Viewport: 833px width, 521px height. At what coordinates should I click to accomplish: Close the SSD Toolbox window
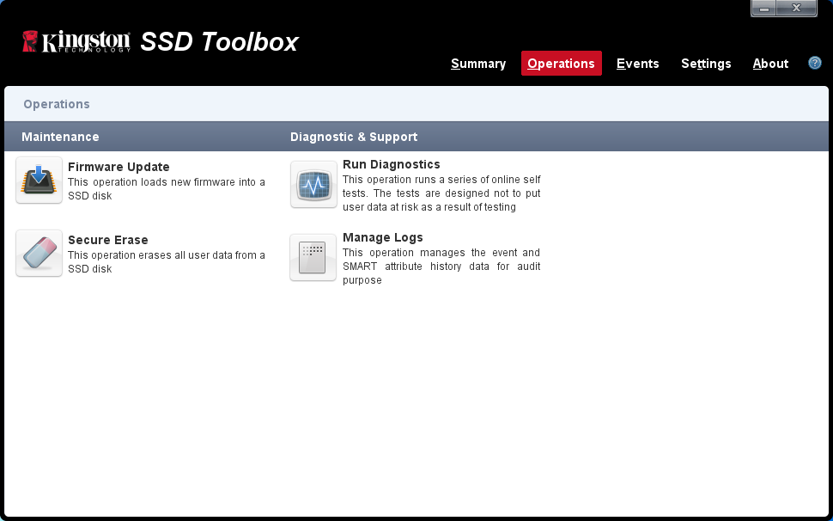tap(797, 8)
